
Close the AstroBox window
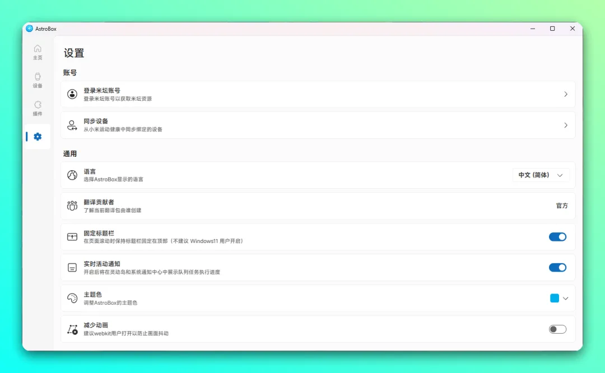point(573,29)
